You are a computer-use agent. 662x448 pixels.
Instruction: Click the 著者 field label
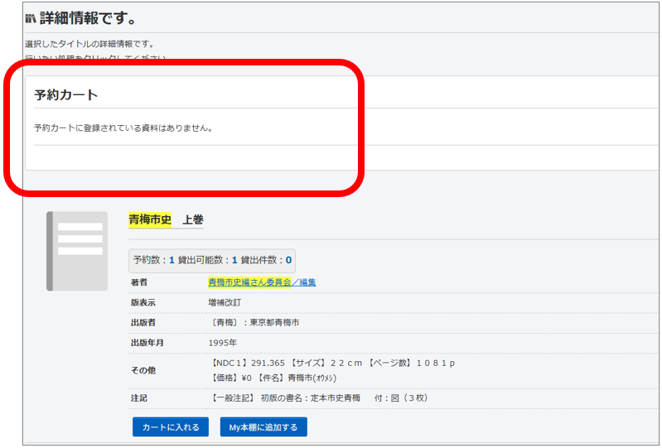139,282
